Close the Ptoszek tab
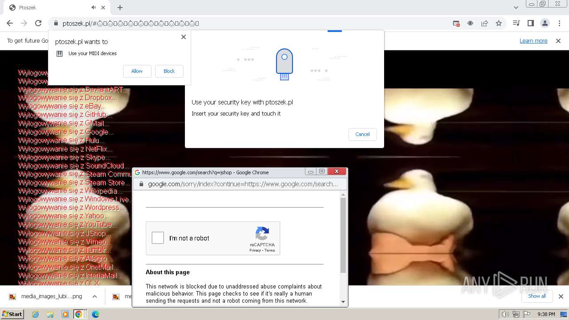This screenshot has height=320, width=569. (x=104, y=8)
